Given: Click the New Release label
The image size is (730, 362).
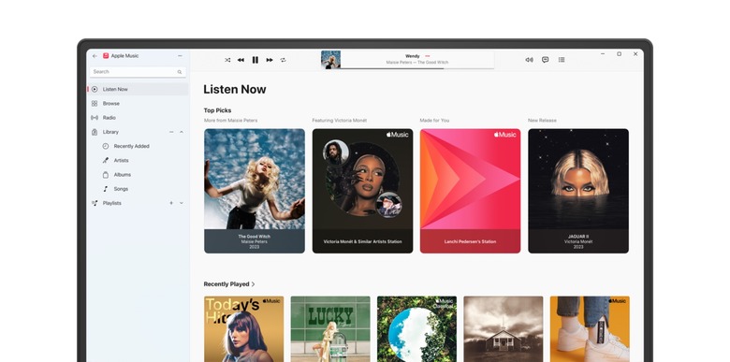Looking at the screenshot, I should tap(543, 121).
